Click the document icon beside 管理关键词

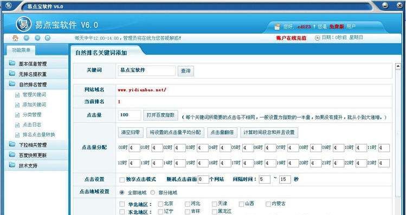click(17, 95)
